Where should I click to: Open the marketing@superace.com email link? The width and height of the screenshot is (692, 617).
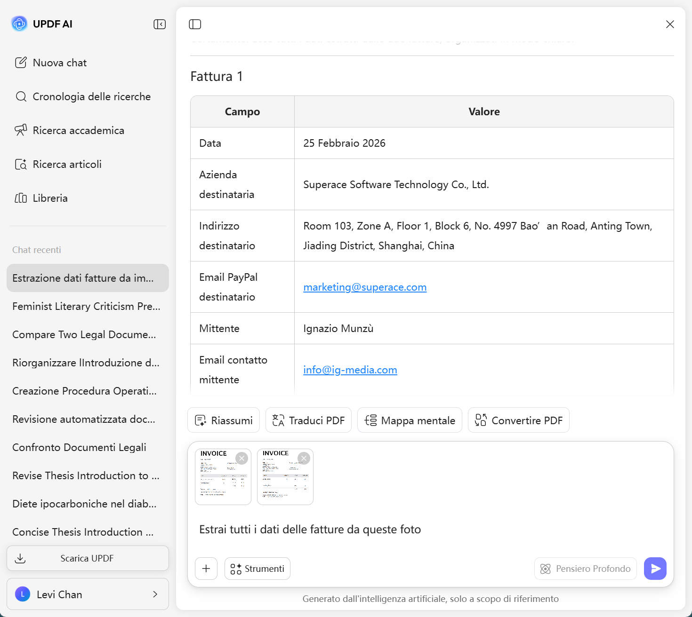tap(364, 287)
